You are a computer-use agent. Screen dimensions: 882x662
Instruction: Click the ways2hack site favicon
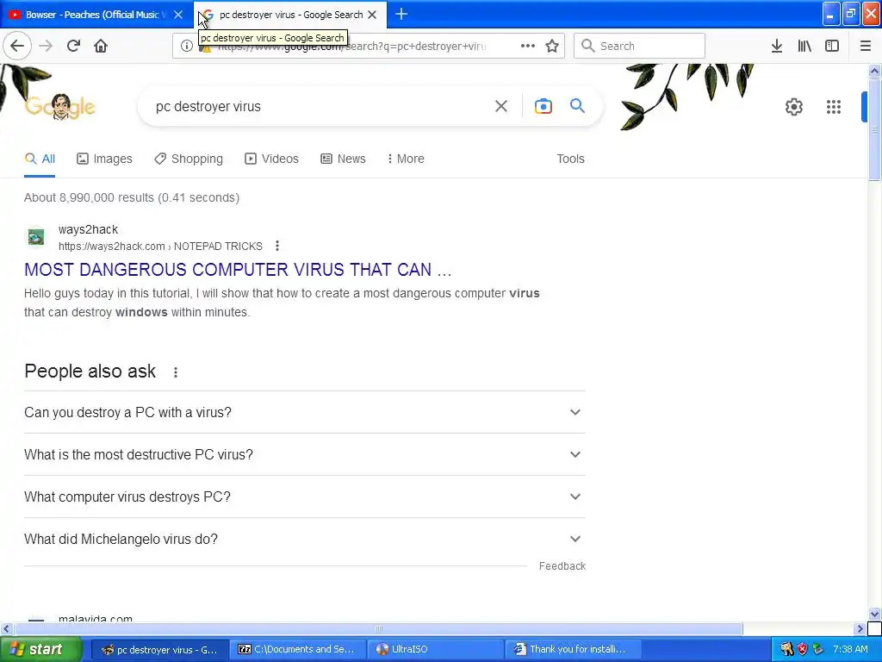pos(36,236)
